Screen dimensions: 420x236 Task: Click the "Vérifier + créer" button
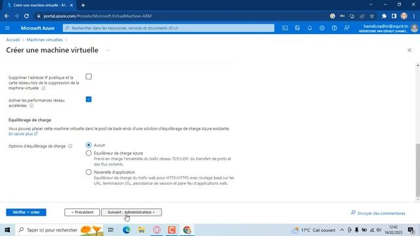click(x=26, y=212)
